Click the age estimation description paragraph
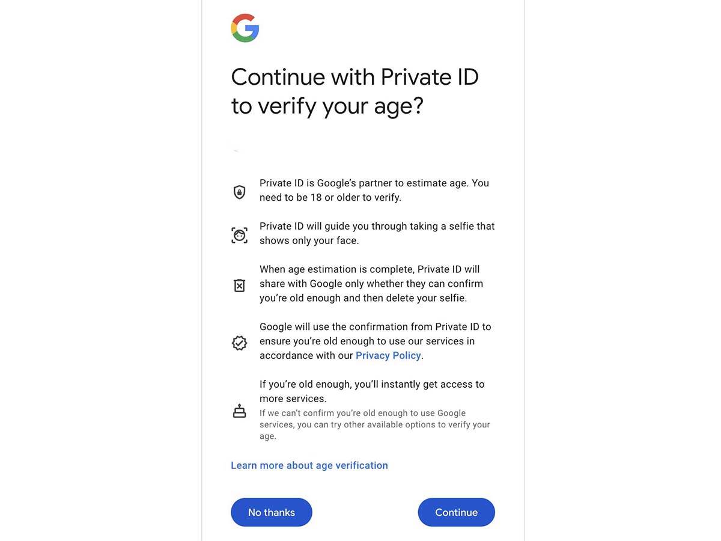721x541 pixels. coord(374,189)
